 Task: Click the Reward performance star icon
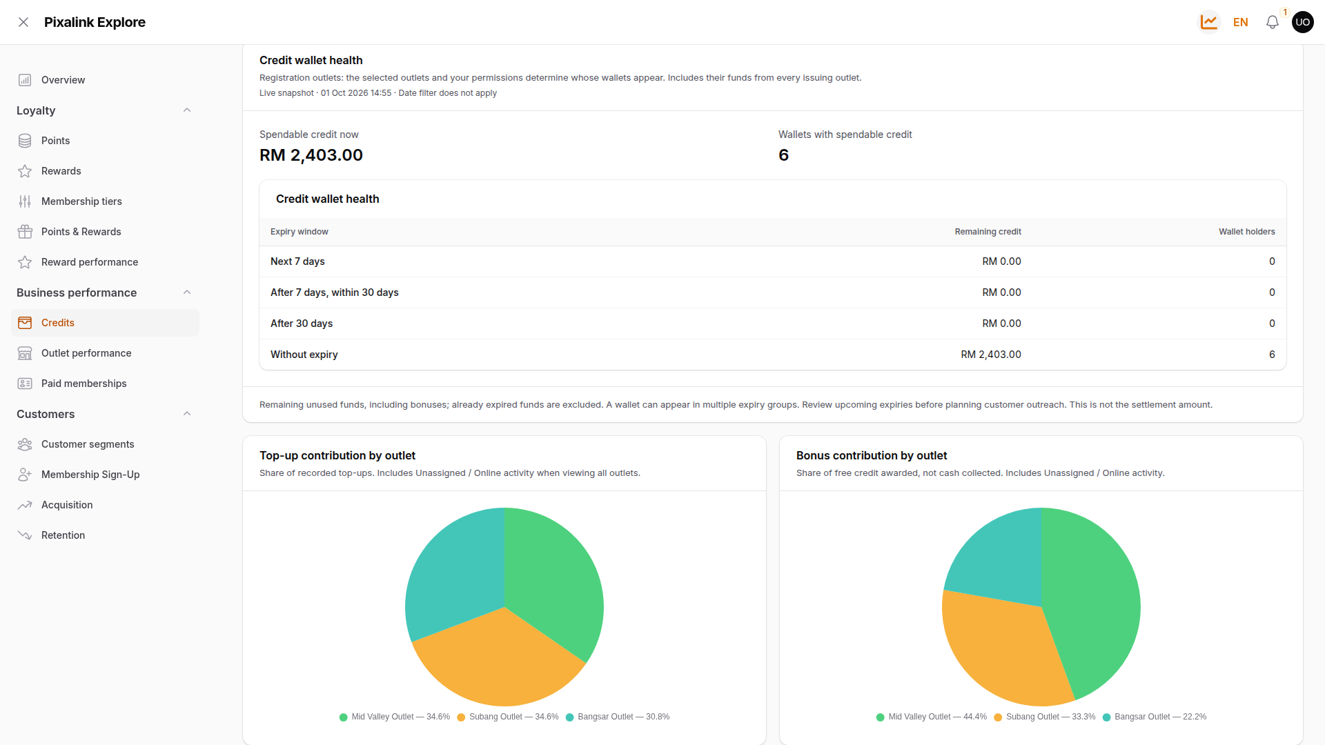(x=25, y=262)
